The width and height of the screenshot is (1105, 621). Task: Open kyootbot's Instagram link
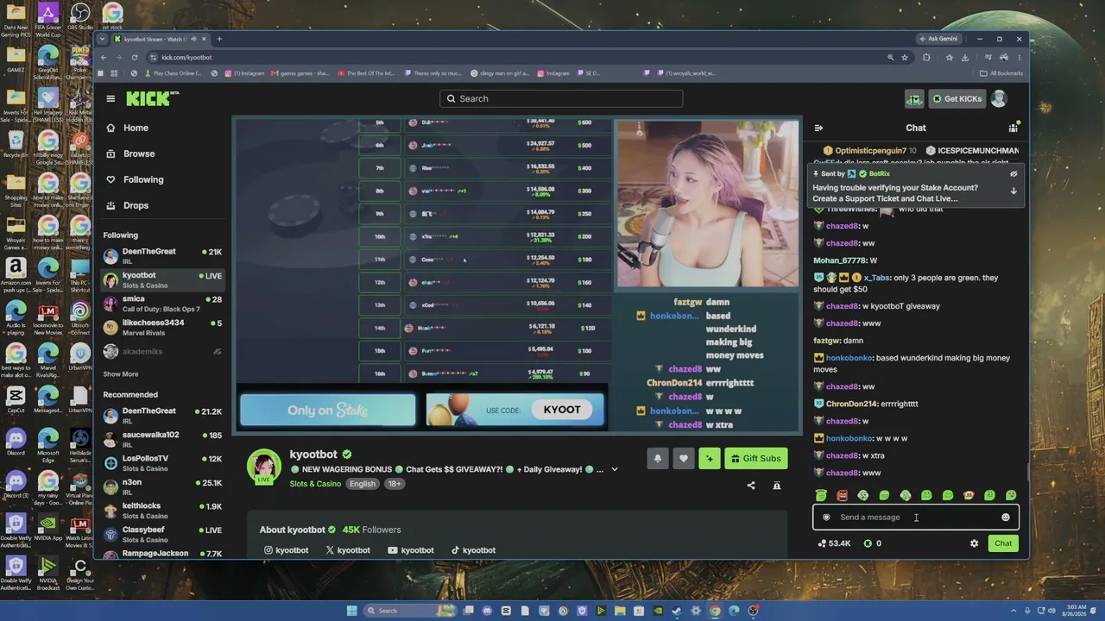[286, 550]
